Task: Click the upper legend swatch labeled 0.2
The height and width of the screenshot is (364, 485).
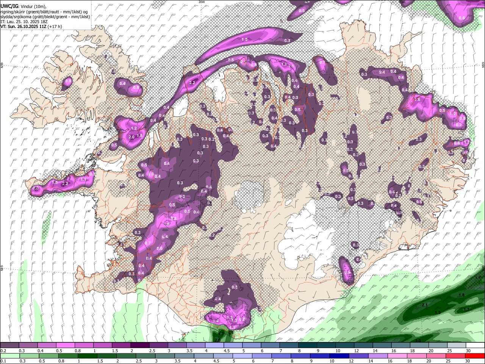Action: point(9,345)
